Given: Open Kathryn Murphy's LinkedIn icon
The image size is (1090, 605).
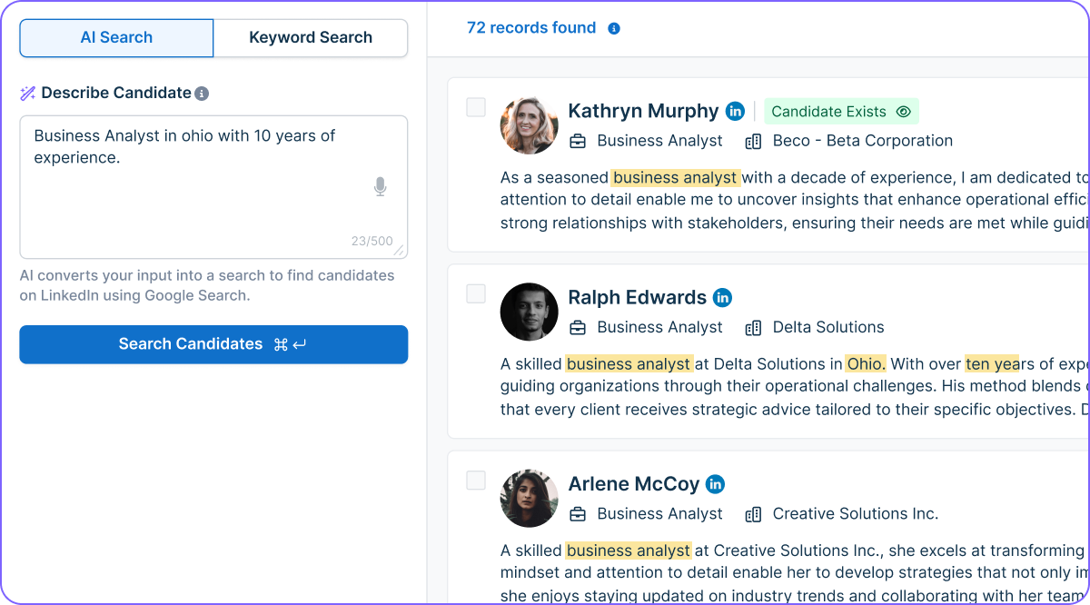Looking at the screenshot, I should (x=735, y=111).
